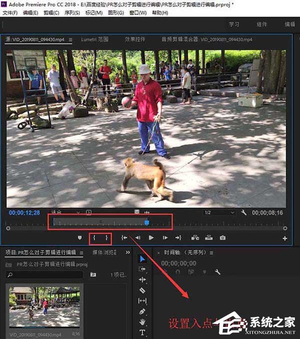Open the zoom level fit dropdown

pyautogui.click(x=65, y=212)
